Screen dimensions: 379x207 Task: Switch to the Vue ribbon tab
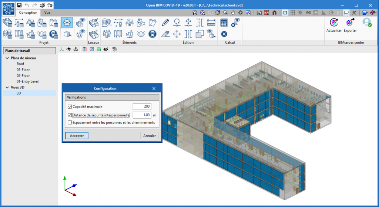[x=47, y=13]
